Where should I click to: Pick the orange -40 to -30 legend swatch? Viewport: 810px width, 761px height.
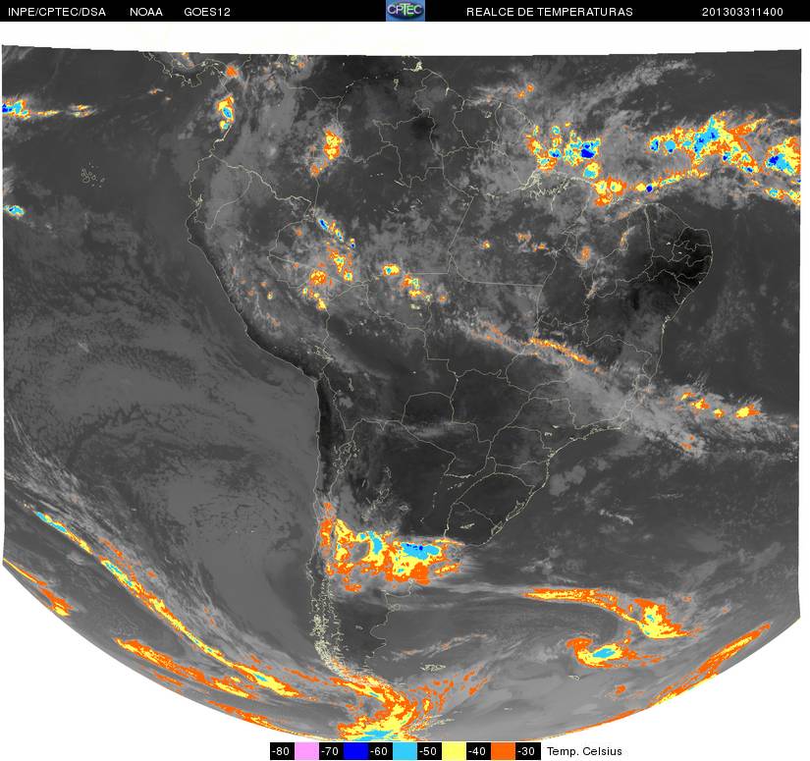pos(504,750)
